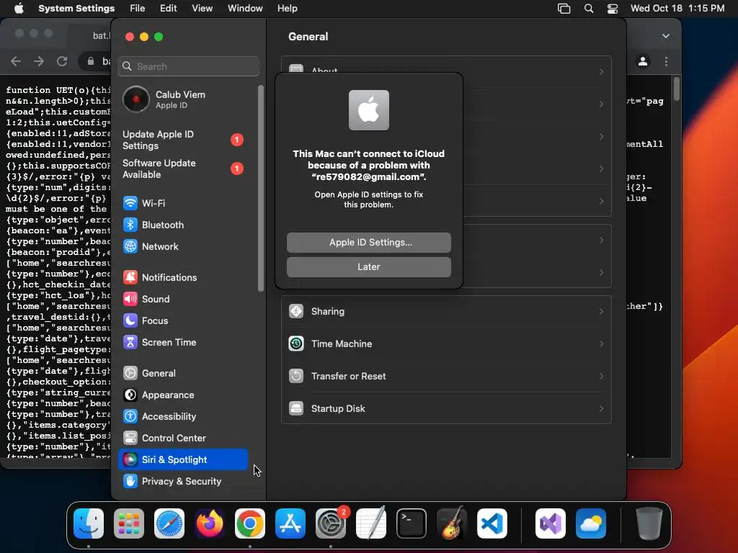Open Chrome profile icon

point(642,61)
